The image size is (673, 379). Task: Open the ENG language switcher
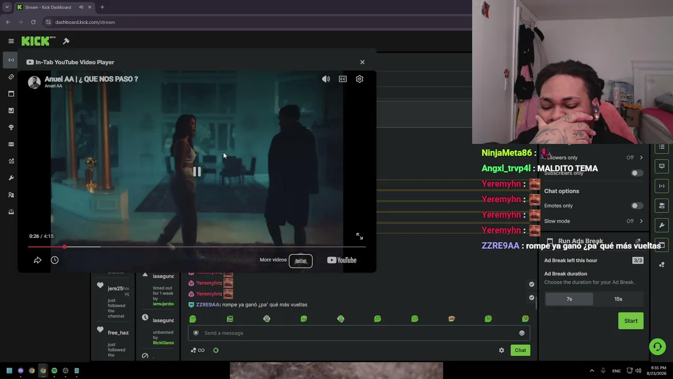(616, 371)
